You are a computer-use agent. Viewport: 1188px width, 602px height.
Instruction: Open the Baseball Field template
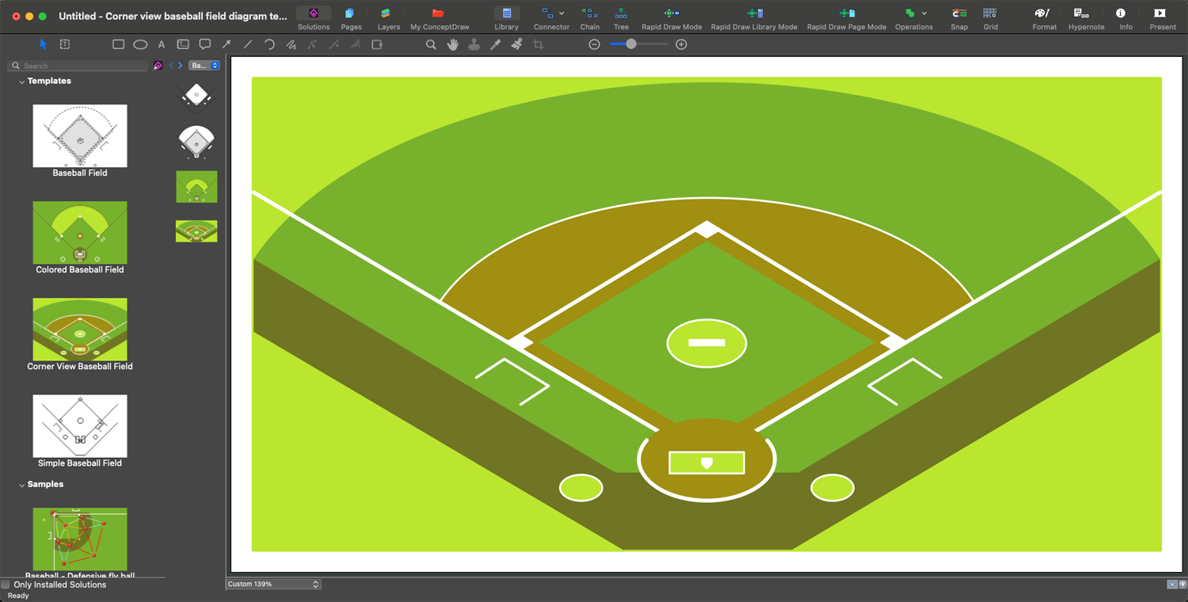80,141
